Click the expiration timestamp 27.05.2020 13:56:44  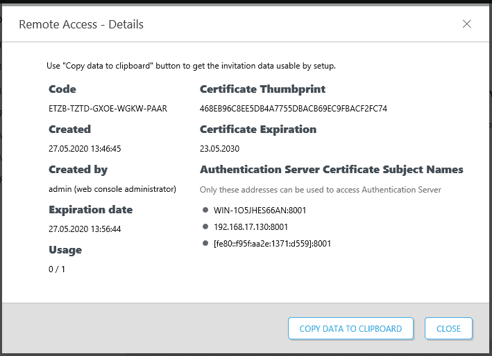click(85, 229)
